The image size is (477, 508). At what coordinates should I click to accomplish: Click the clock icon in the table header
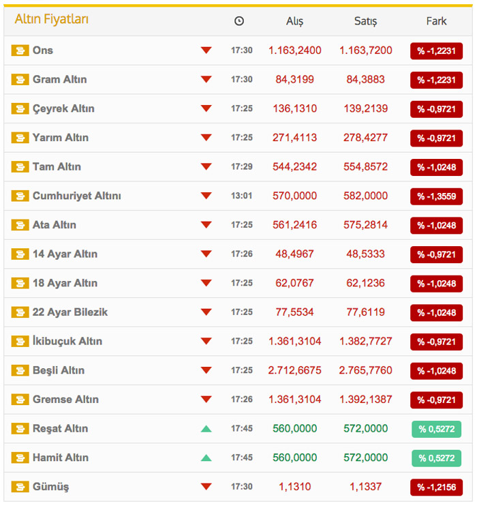(239, 21)
